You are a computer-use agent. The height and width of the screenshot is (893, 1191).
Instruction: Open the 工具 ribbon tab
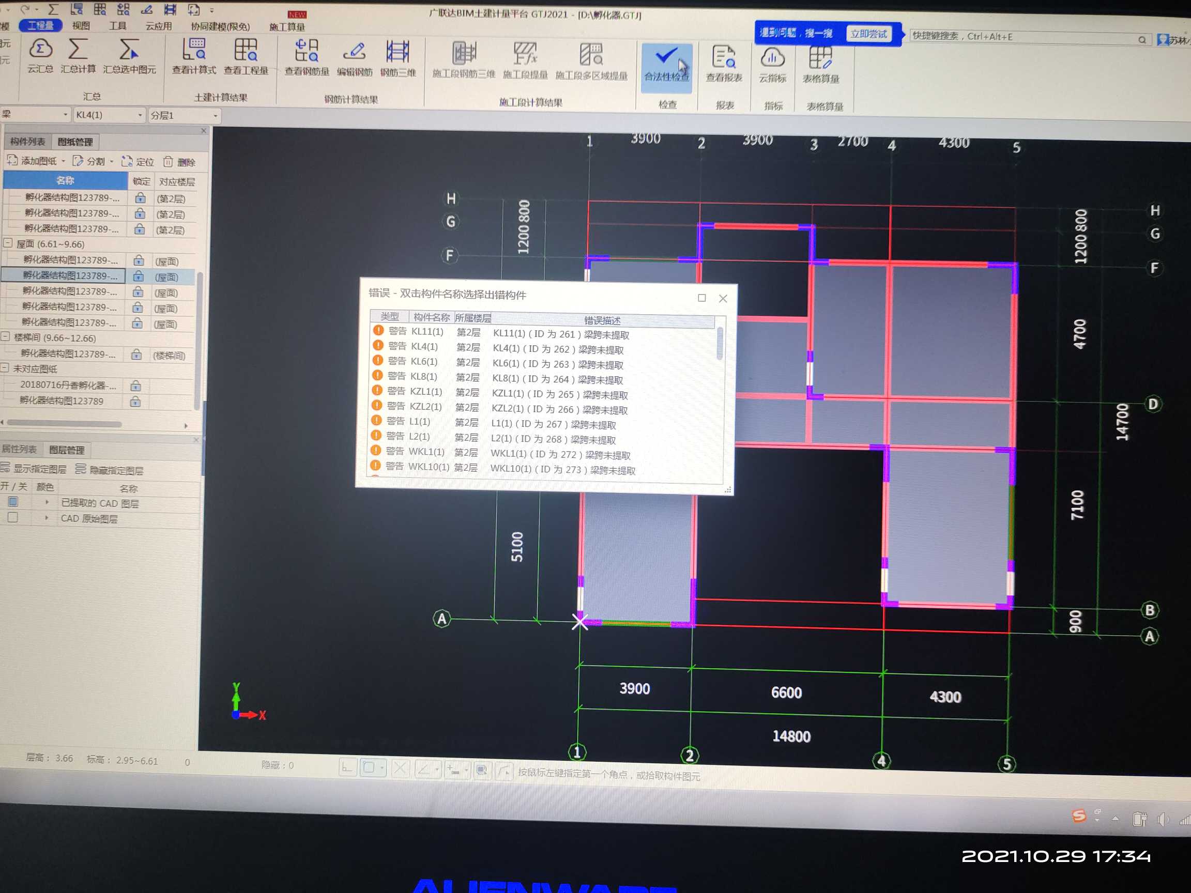[117, 26]
